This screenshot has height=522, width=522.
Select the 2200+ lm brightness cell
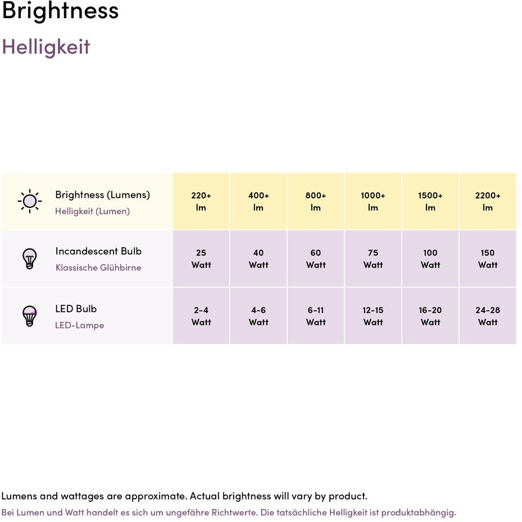pyautogui.click(x=488, y=201)
